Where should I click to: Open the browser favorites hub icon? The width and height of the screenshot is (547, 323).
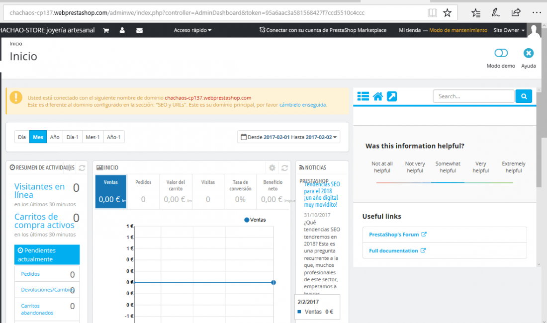click(x=475, y=13)
